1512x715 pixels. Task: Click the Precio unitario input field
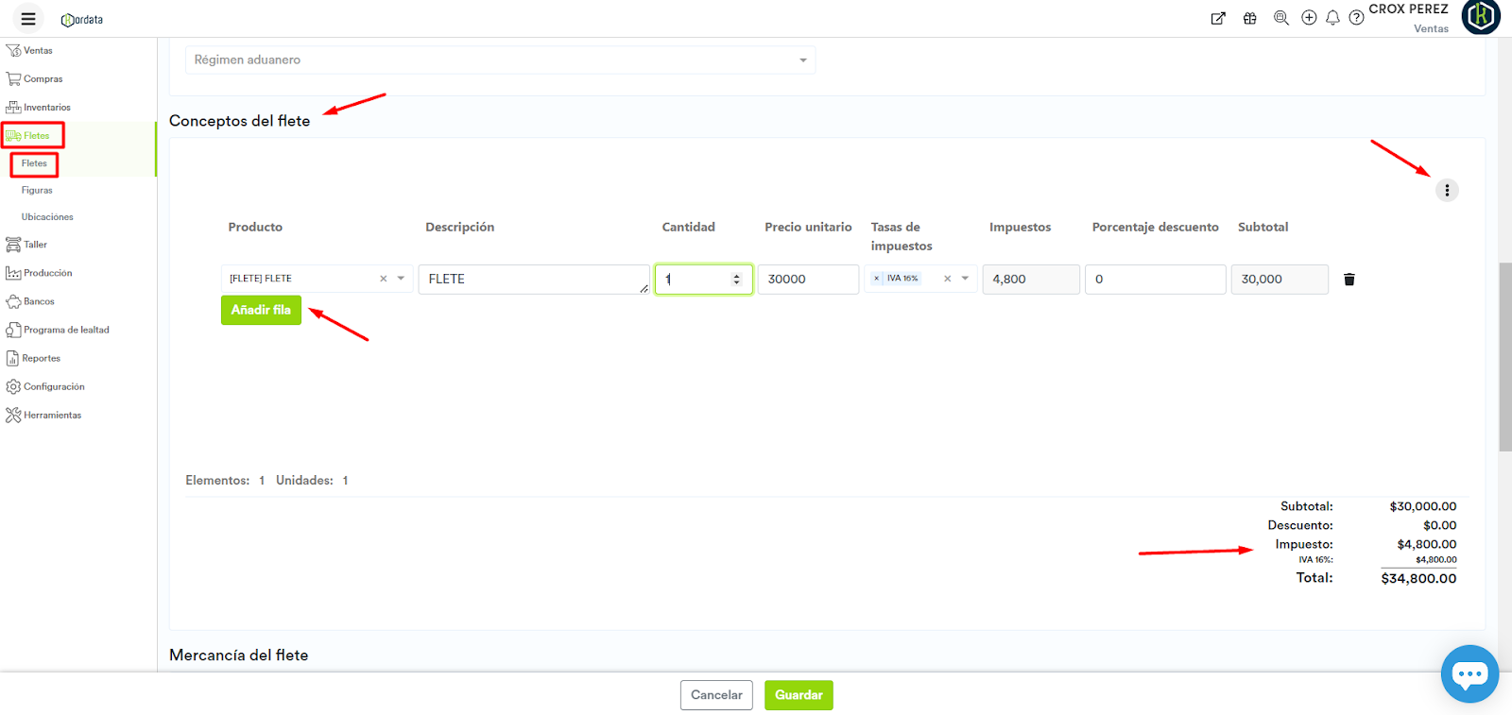pyautogui.click(x=808, y=280)
